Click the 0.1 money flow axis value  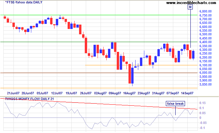click(x=202, y=108)
